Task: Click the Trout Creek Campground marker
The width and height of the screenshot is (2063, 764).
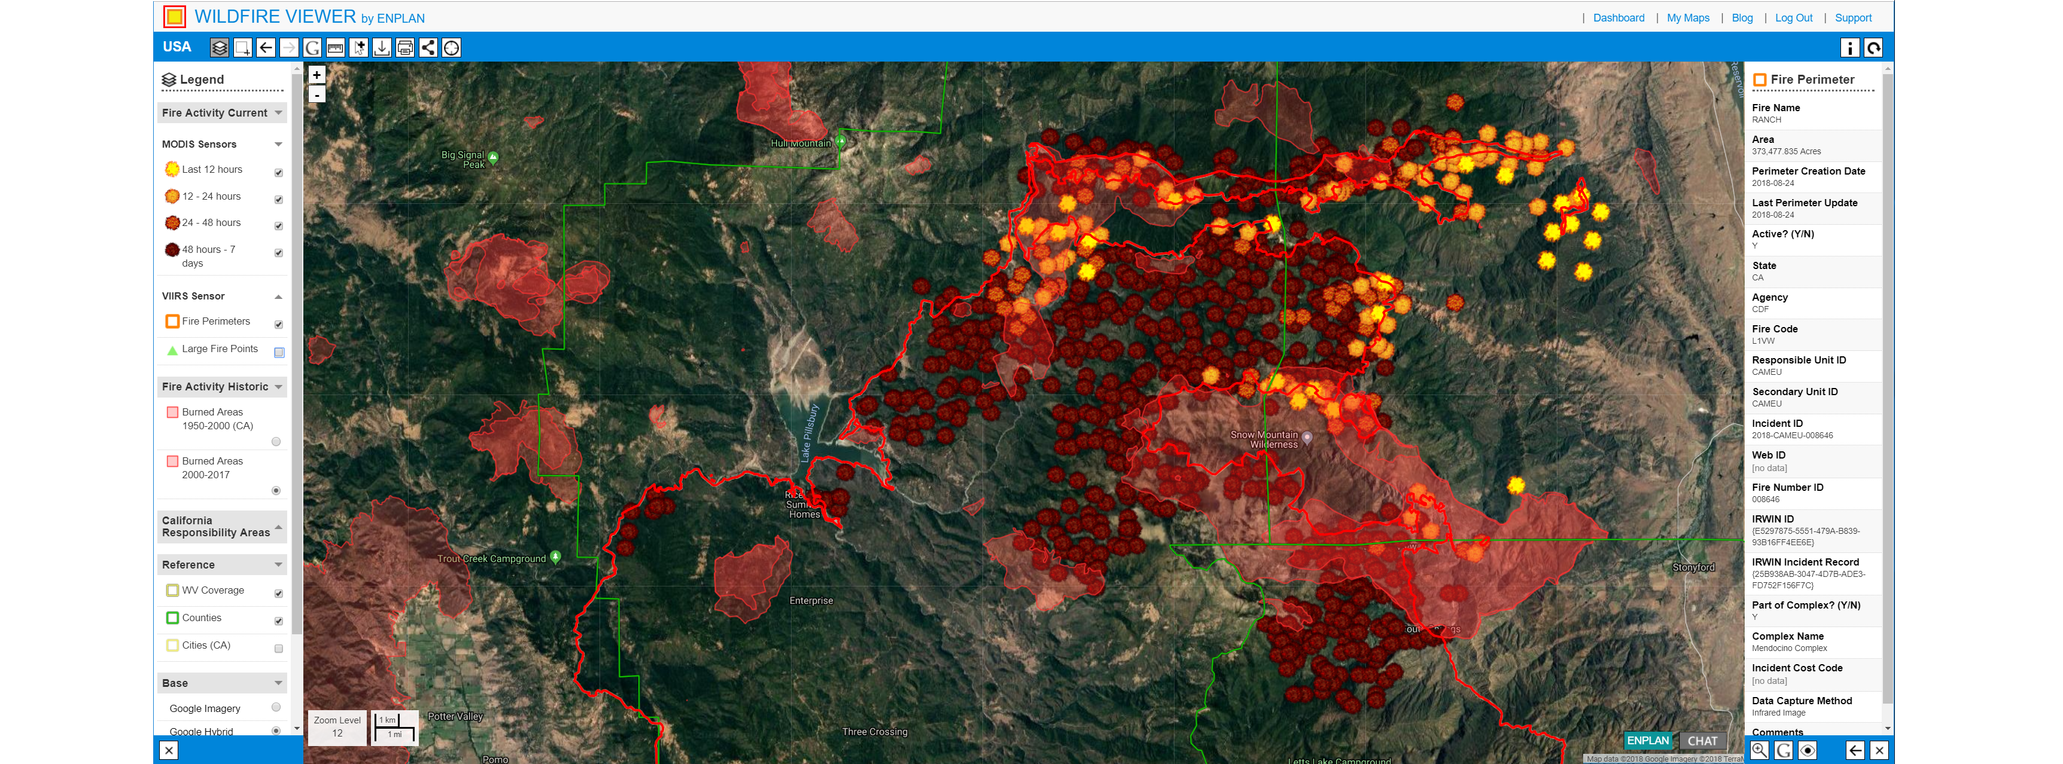Action: [556, 557]
